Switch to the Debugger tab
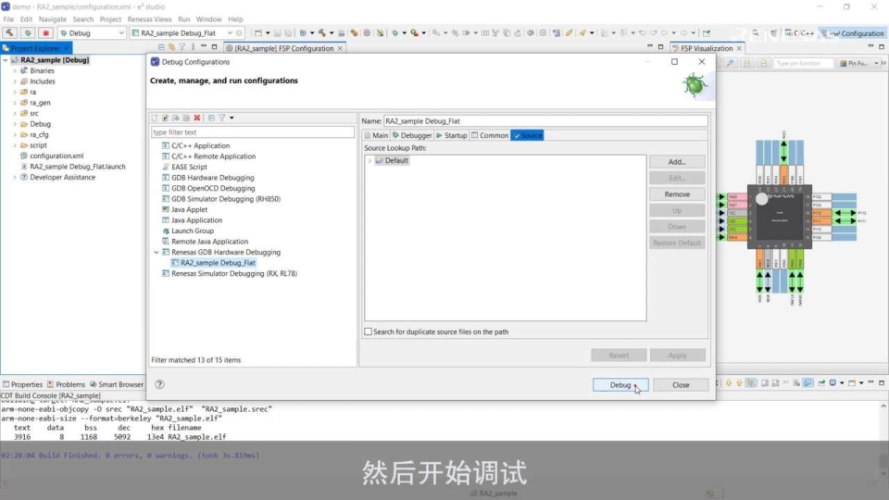The height and width of the screenshot is (500, 889). 412,135
